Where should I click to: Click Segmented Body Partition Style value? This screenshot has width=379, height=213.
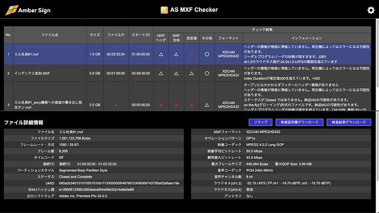[83, 170]
